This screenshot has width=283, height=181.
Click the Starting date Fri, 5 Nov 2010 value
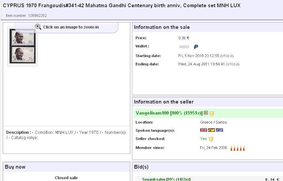tap(206, 56)
